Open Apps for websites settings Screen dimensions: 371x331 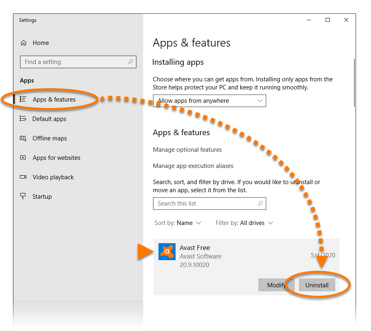(x=56, y=158)
